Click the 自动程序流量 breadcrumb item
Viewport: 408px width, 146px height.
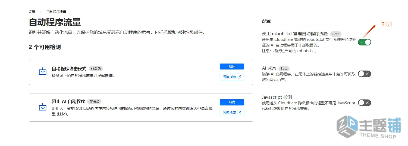[56, 12]
